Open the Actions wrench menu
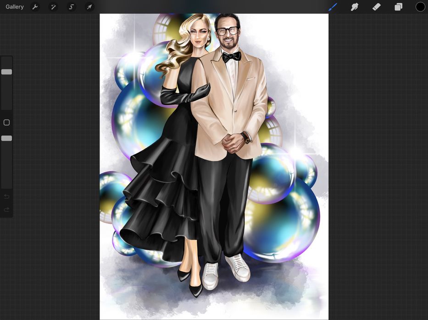The width and height of the screenshot is (428, 320). (35, 7)
